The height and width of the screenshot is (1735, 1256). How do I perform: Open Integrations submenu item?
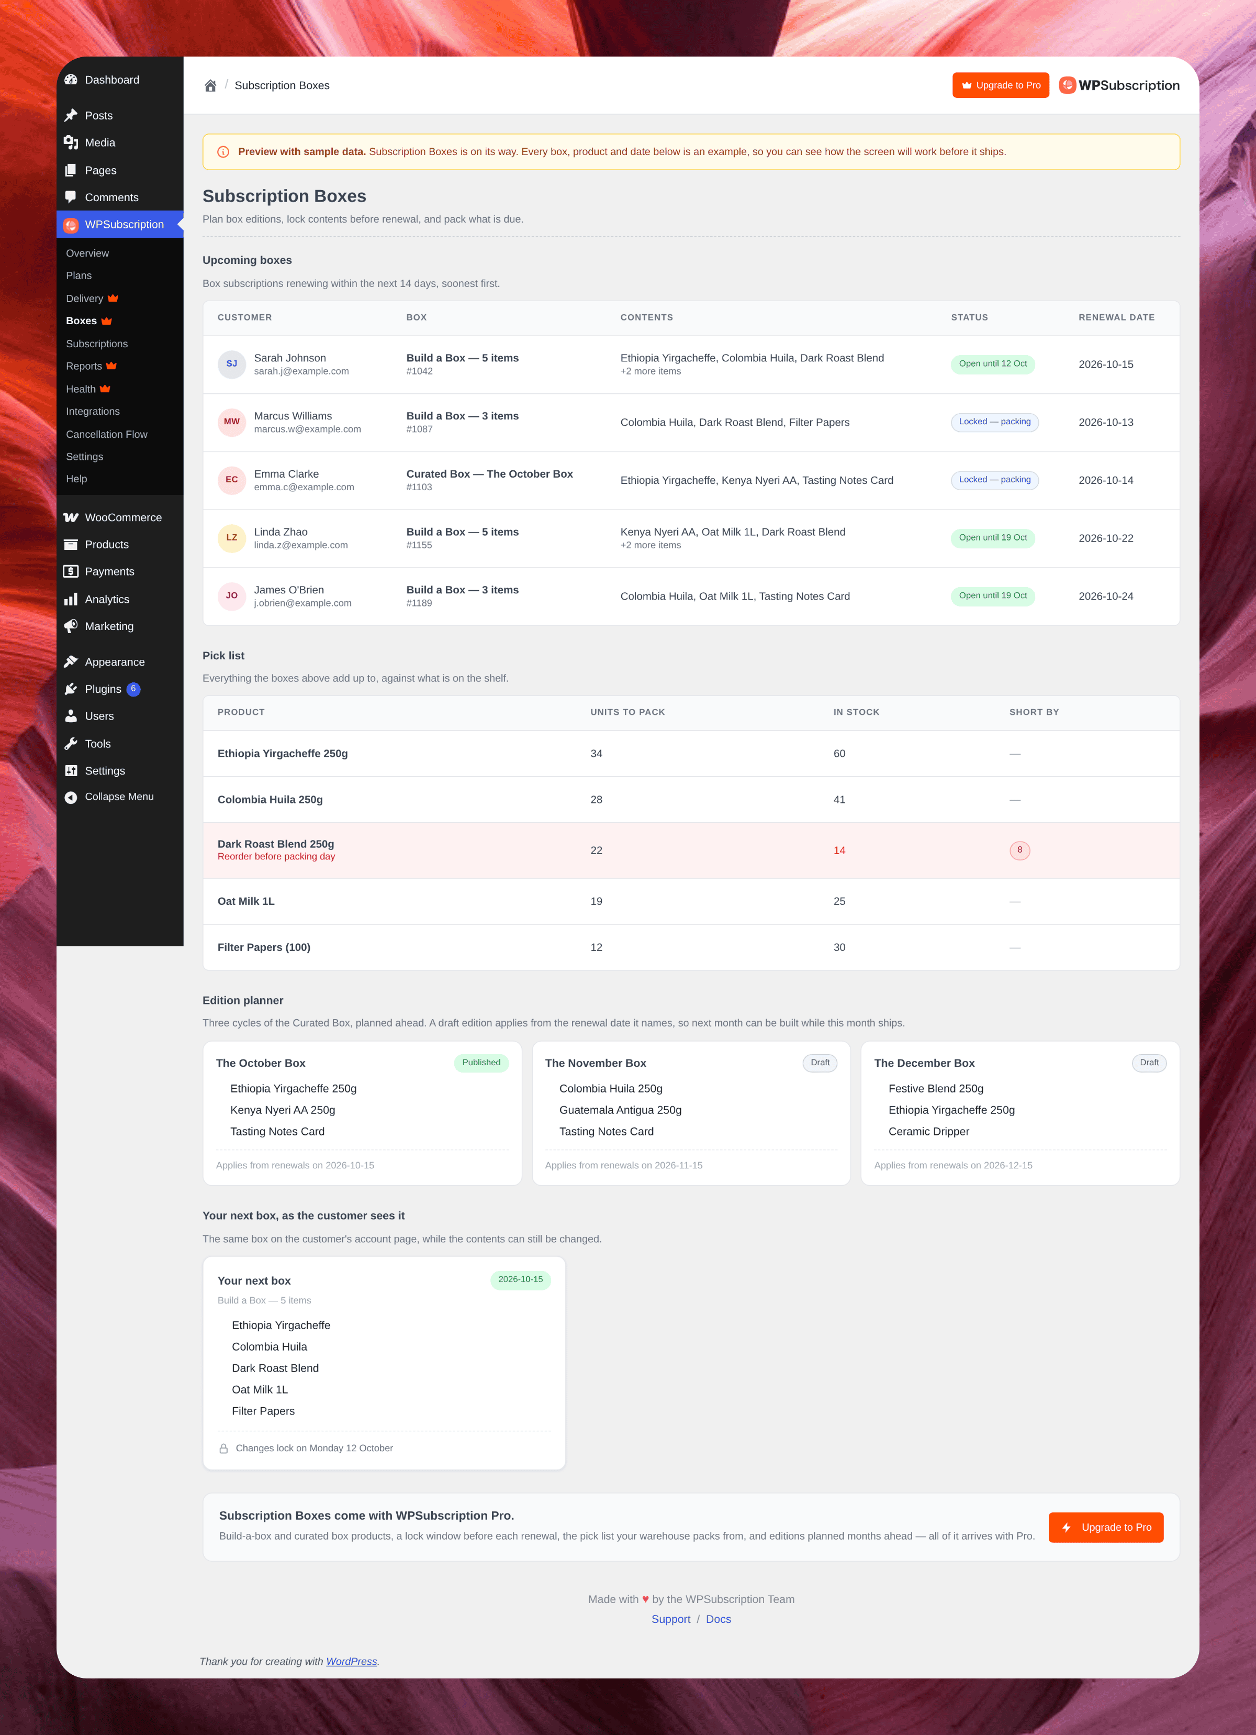(93, 411)
